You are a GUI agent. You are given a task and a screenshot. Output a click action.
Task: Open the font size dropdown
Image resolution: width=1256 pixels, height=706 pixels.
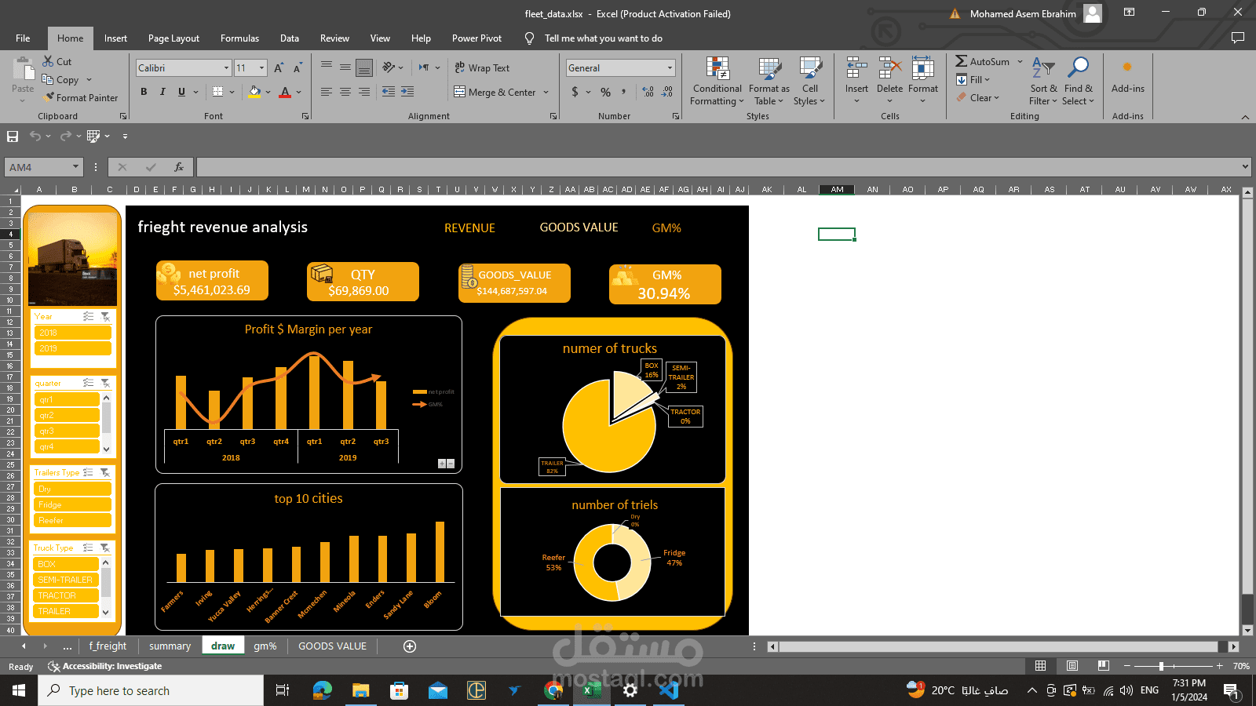click(261, 67)
